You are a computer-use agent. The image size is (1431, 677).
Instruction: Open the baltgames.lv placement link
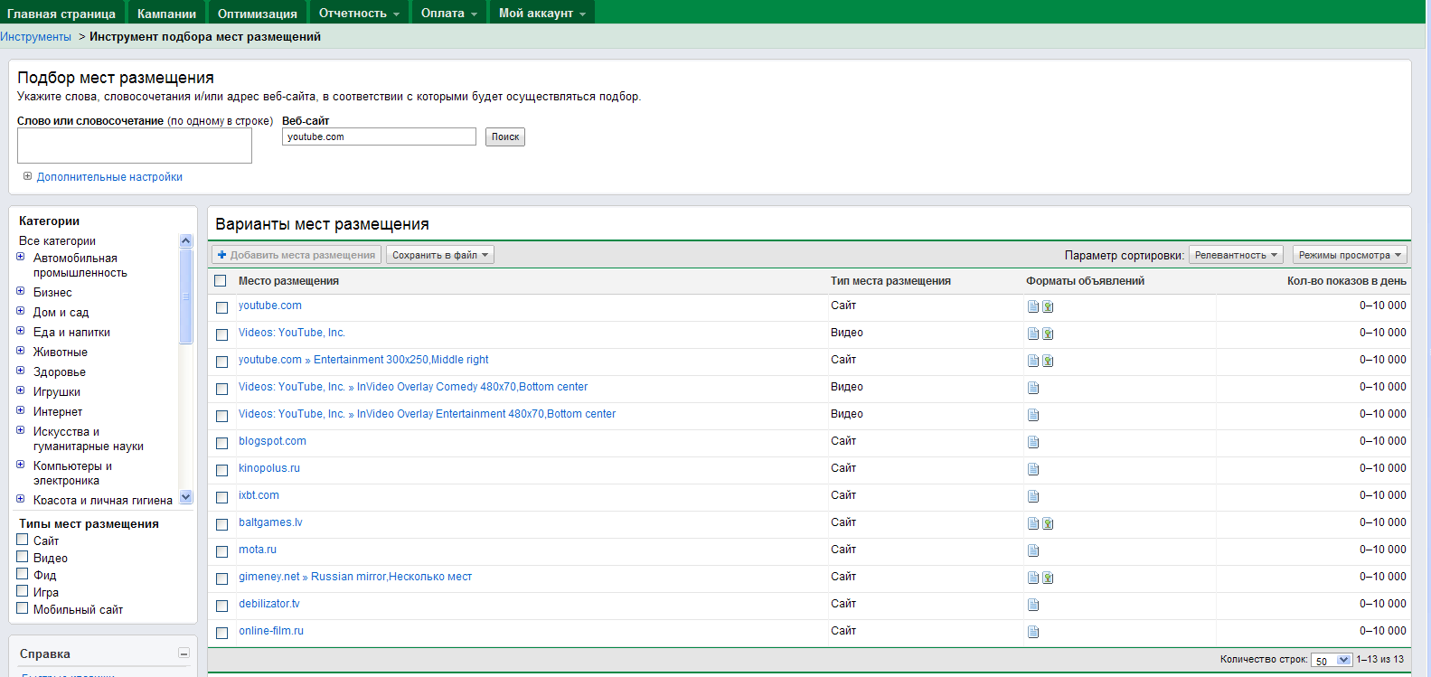click(270, 522)
